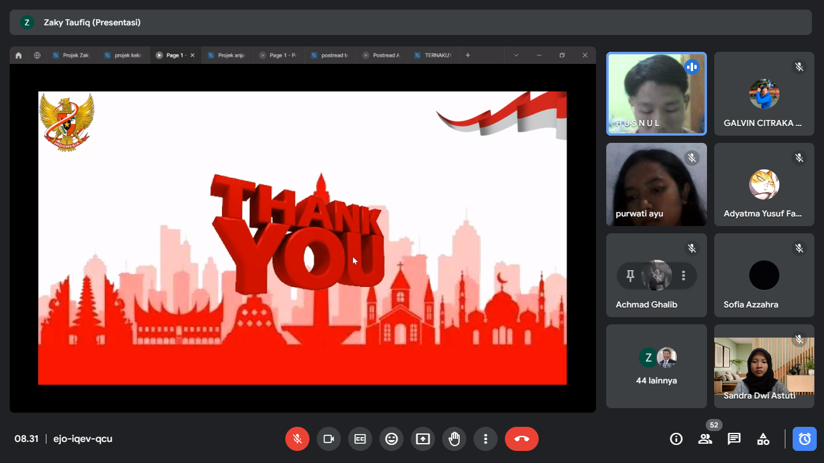This screenshot has width=824, height=463.
Task: Unmute the microphone in call controls
Action: tap(297, 439)
